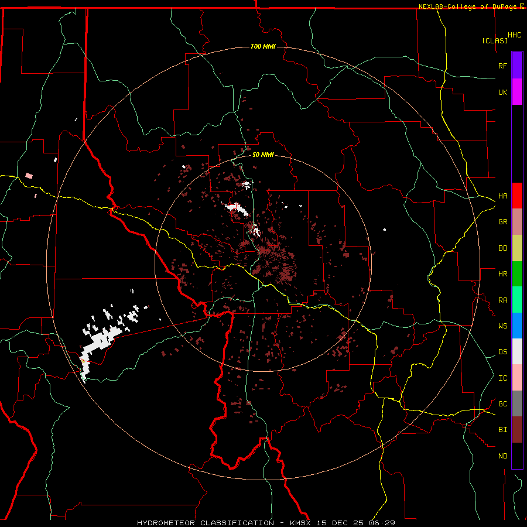Click the UK magenta legend swatch
This screenshot has height=527, width=527.
(x=517, y=92)
